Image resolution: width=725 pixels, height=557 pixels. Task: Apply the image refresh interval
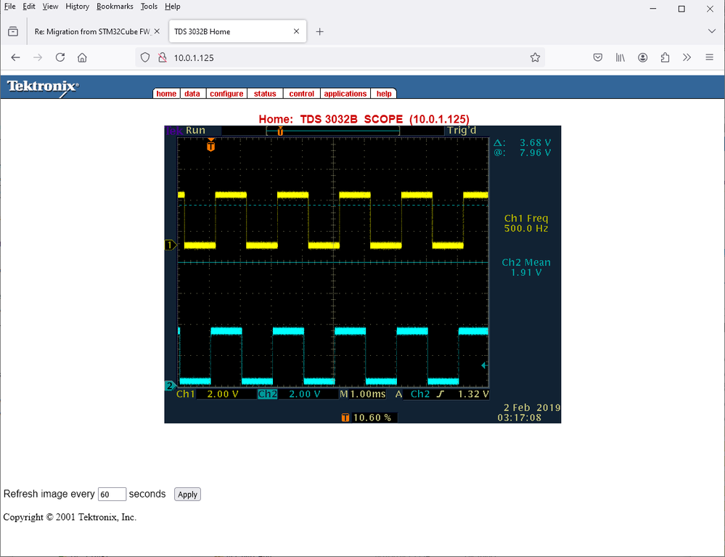(187, 494)
